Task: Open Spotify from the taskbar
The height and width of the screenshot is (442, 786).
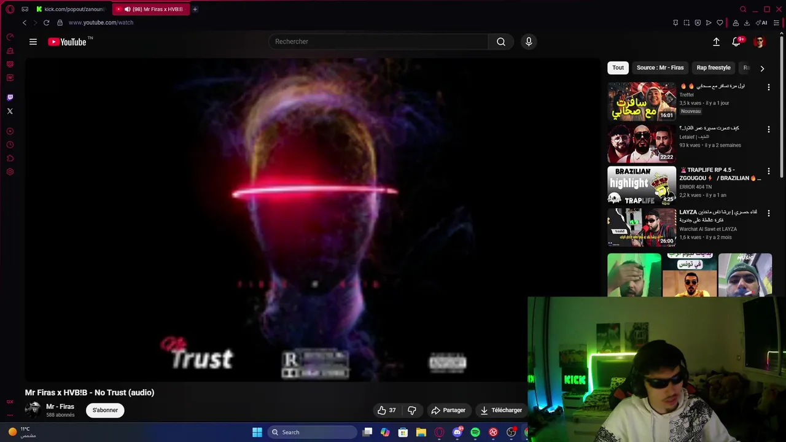Action: click(475, 432)
